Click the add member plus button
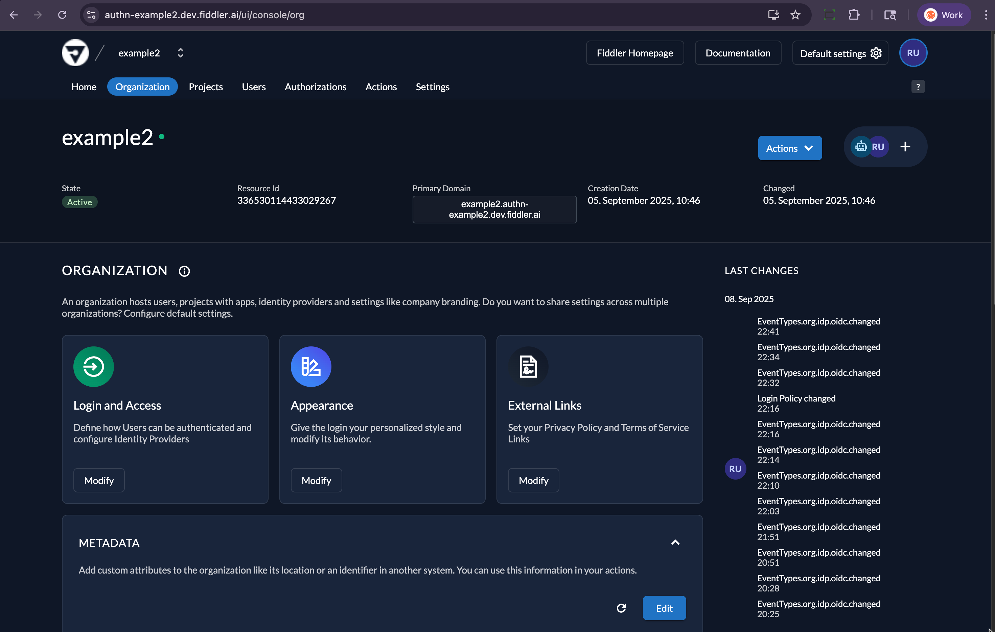Screen dimensions: 995x632 [905, 147]
